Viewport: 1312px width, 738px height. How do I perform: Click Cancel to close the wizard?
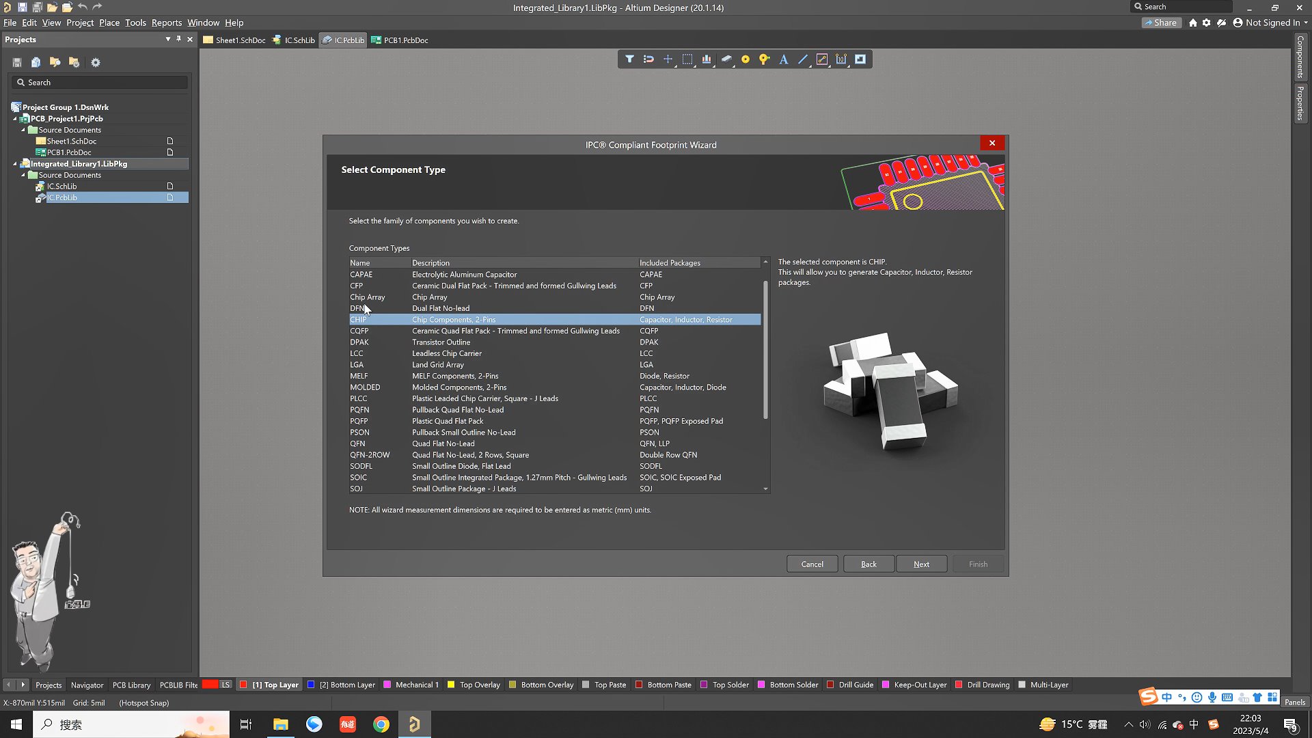tap(812, 563)
